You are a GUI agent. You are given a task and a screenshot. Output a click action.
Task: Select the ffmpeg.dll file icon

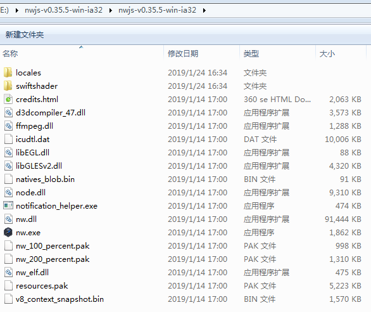8,126
